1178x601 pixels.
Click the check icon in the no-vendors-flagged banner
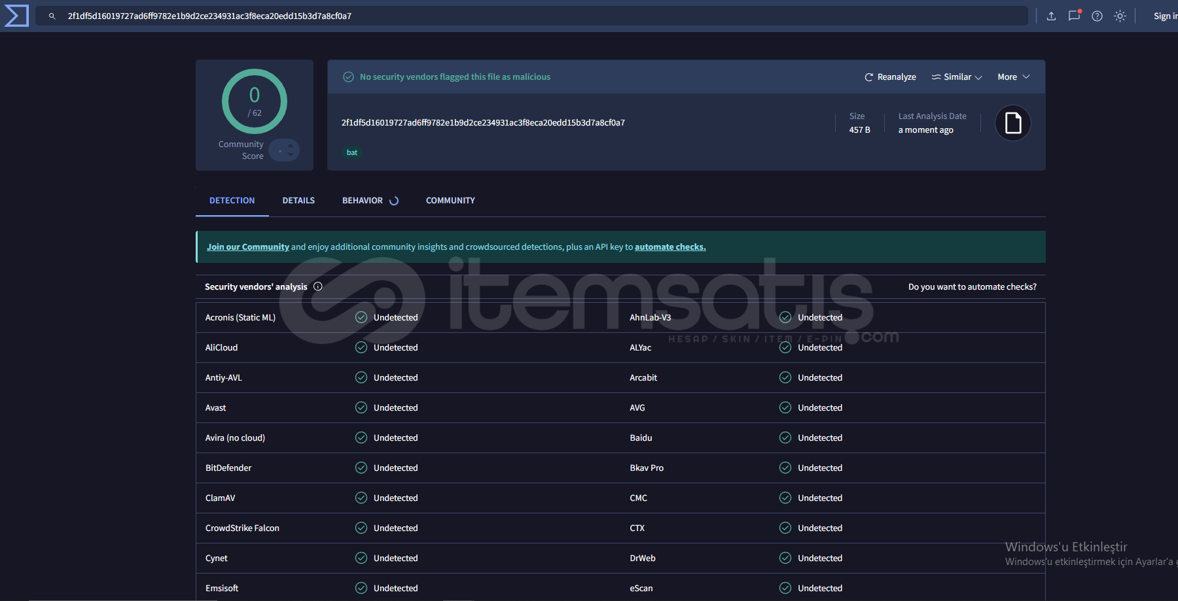pyautogui.click(x=349, y=77)
